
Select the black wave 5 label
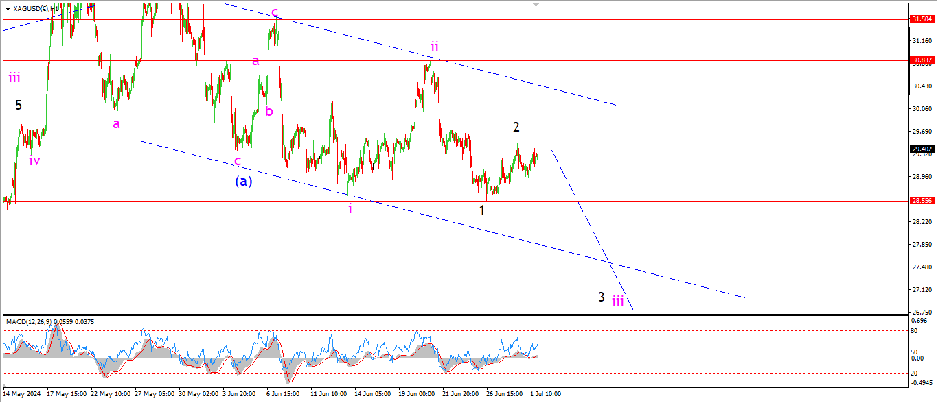click(x=19, y=106)
